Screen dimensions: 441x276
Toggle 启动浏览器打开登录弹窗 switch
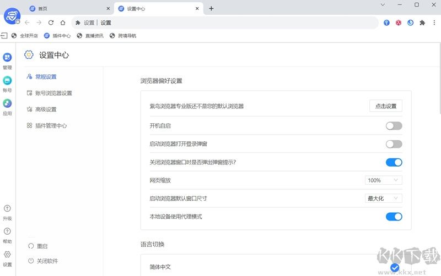click(394, 144)
